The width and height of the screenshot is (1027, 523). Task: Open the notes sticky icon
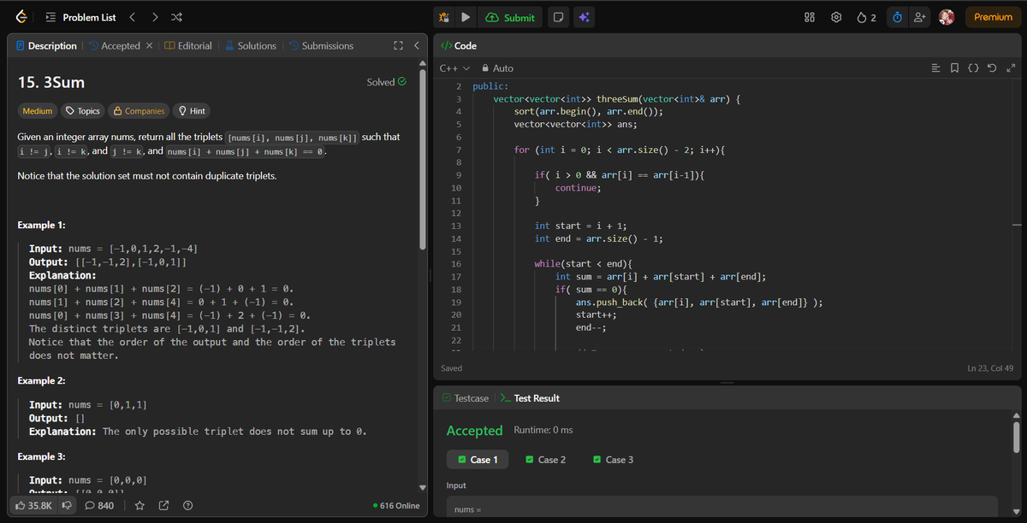pyautogui.click(x=558, y=17)
